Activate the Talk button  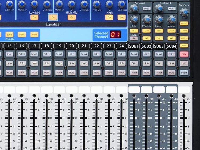[x=184, y=54]
